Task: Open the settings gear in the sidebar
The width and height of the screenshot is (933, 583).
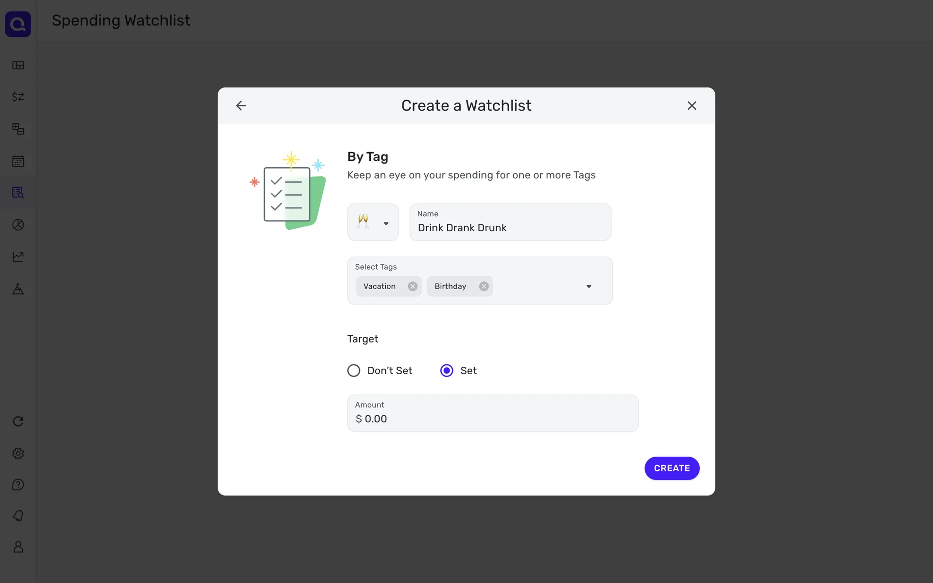Action: 18,453
